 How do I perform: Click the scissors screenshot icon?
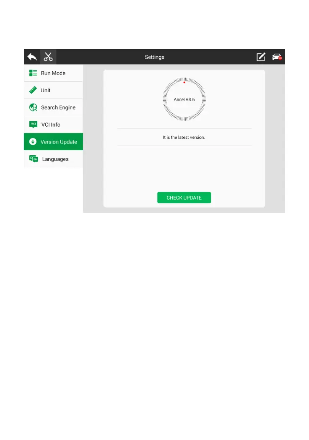[x=48, y=57]
